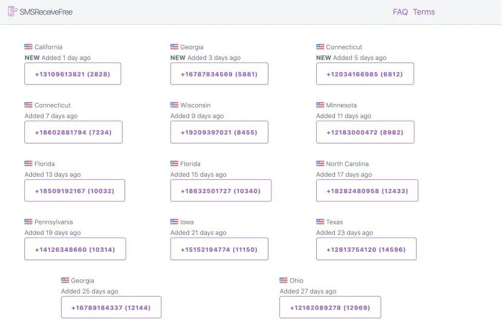Choose Florida number +18509192167
This screenshot has height=328, width=503.
(x=74, y=191)
